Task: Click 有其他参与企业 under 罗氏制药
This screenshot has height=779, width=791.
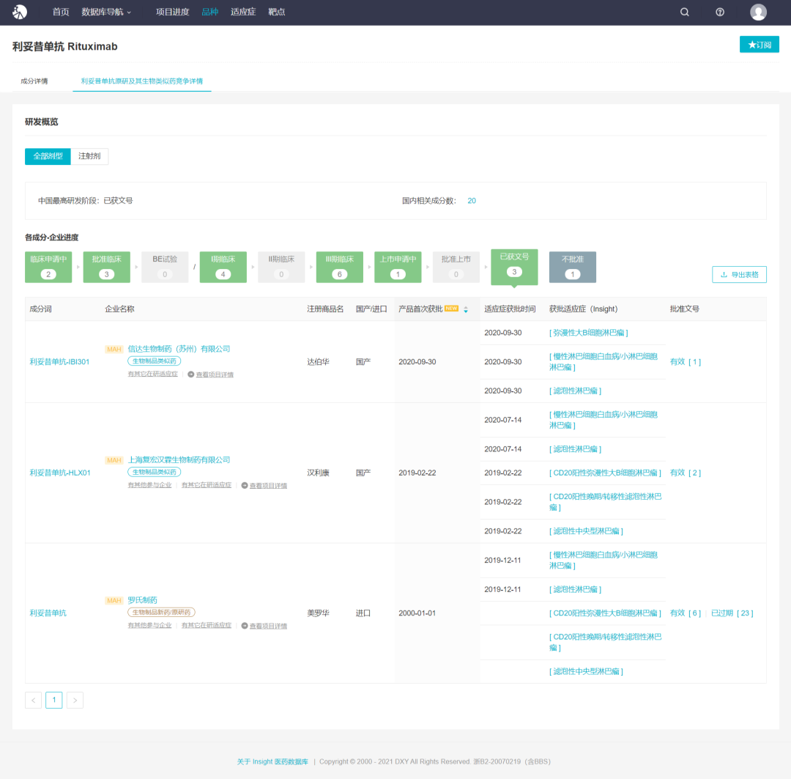Action: tap(150, 626)
